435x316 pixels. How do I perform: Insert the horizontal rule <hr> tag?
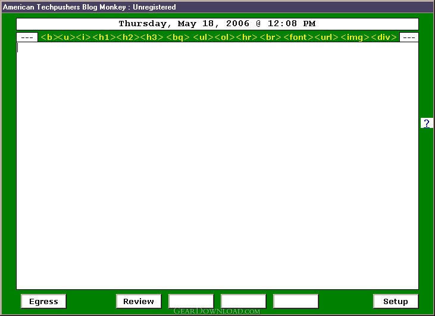point(246,37)
